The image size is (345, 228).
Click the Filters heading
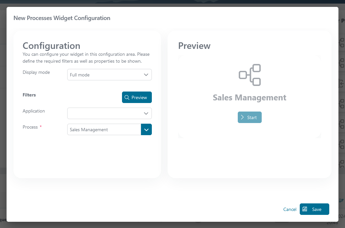tap(29, 95)
